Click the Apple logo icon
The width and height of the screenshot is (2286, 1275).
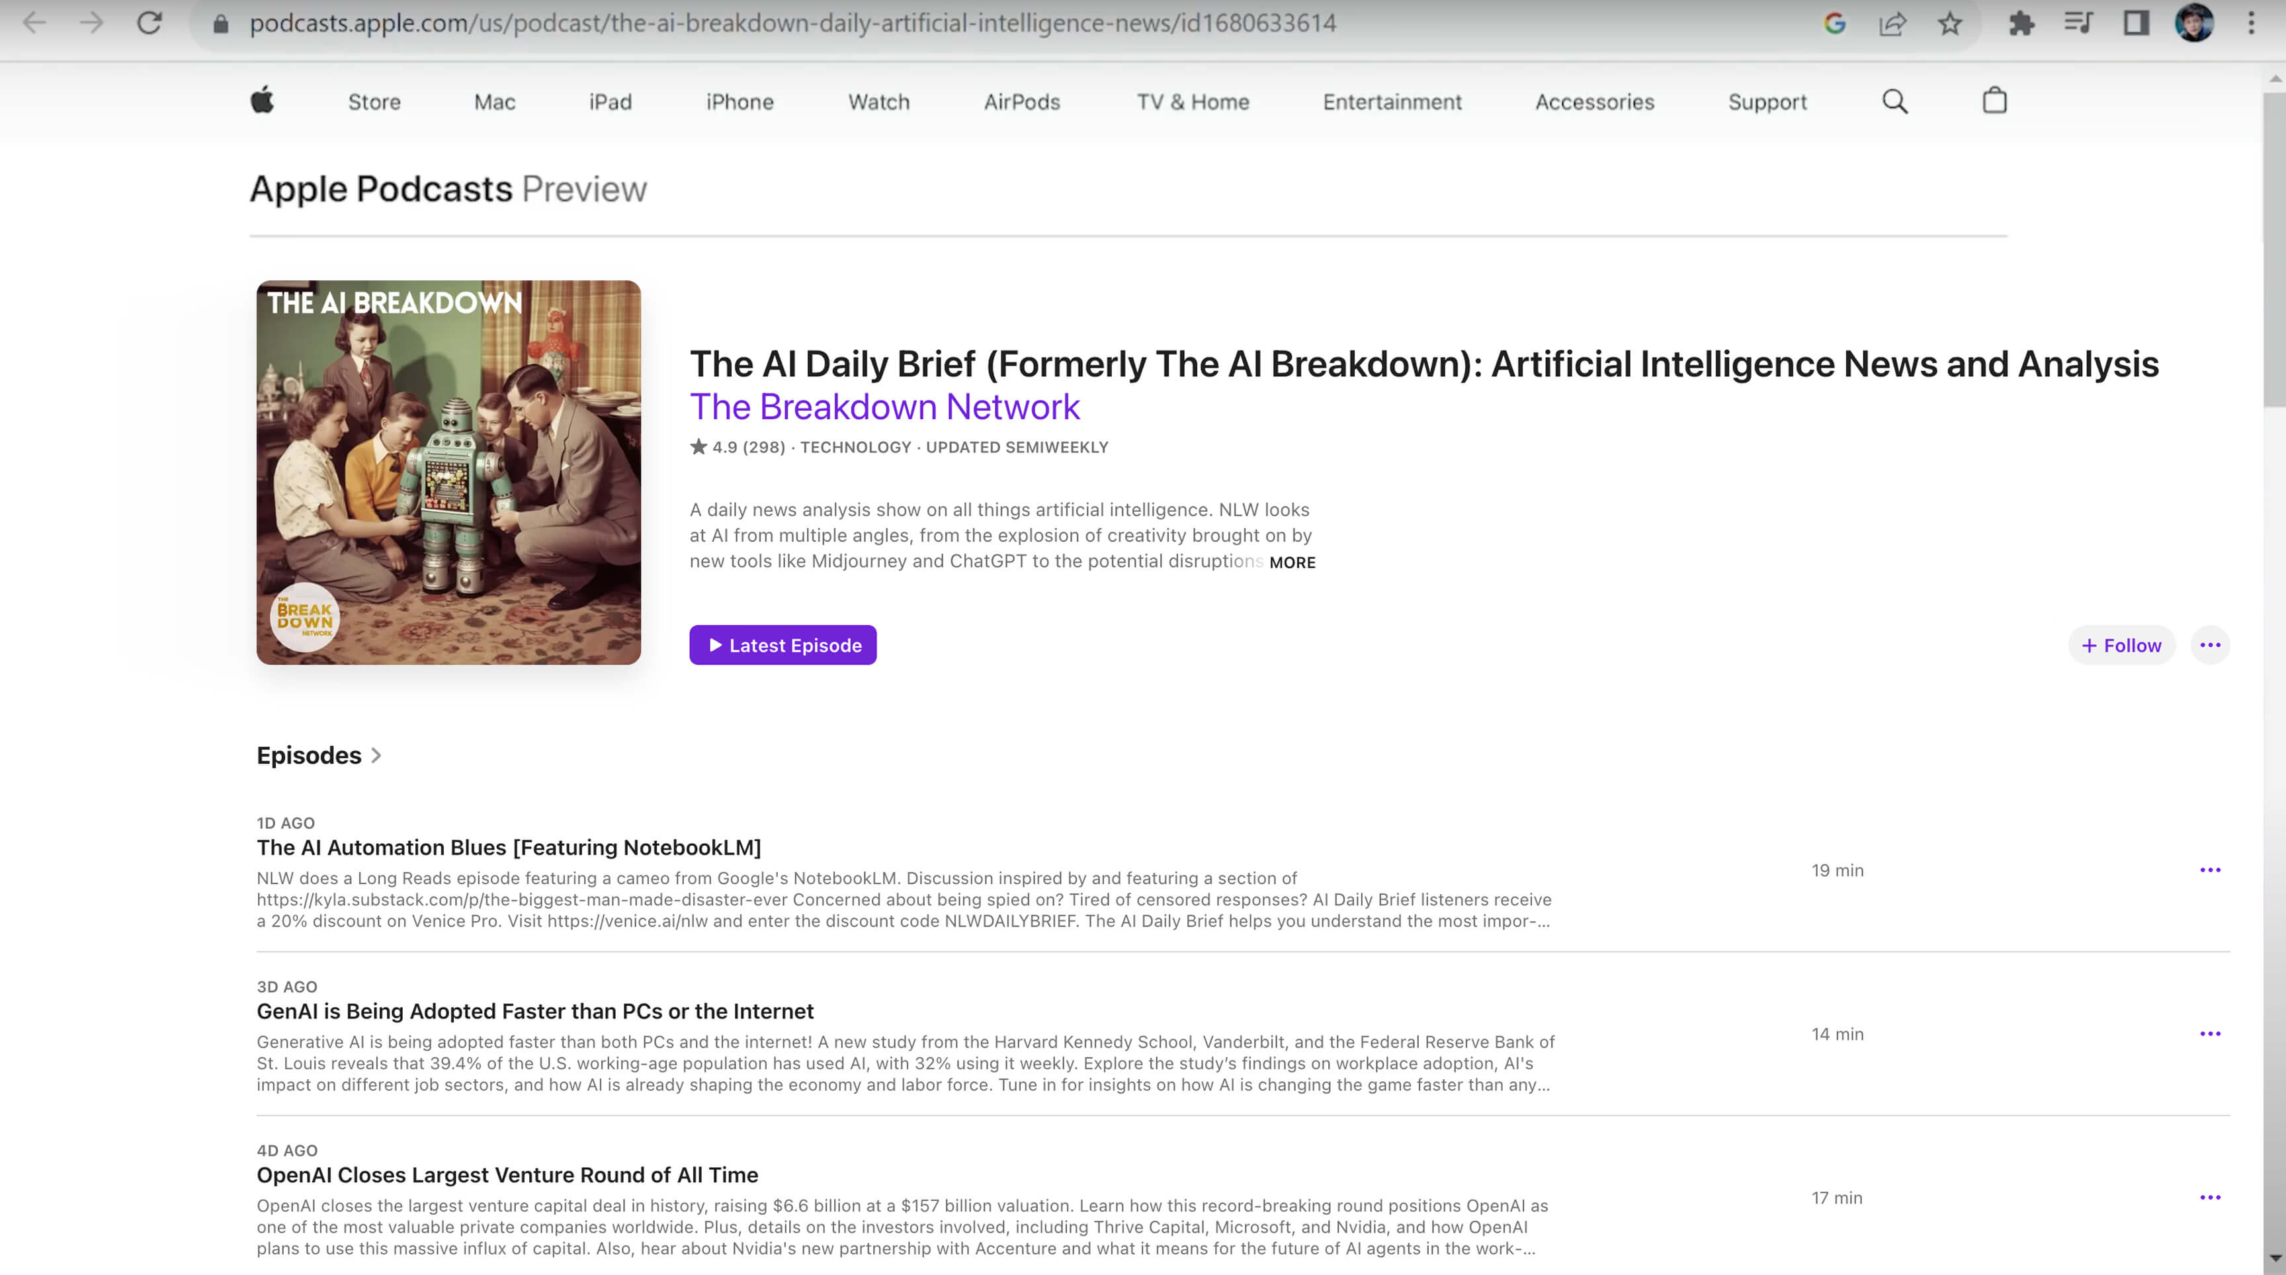[262, 101]
